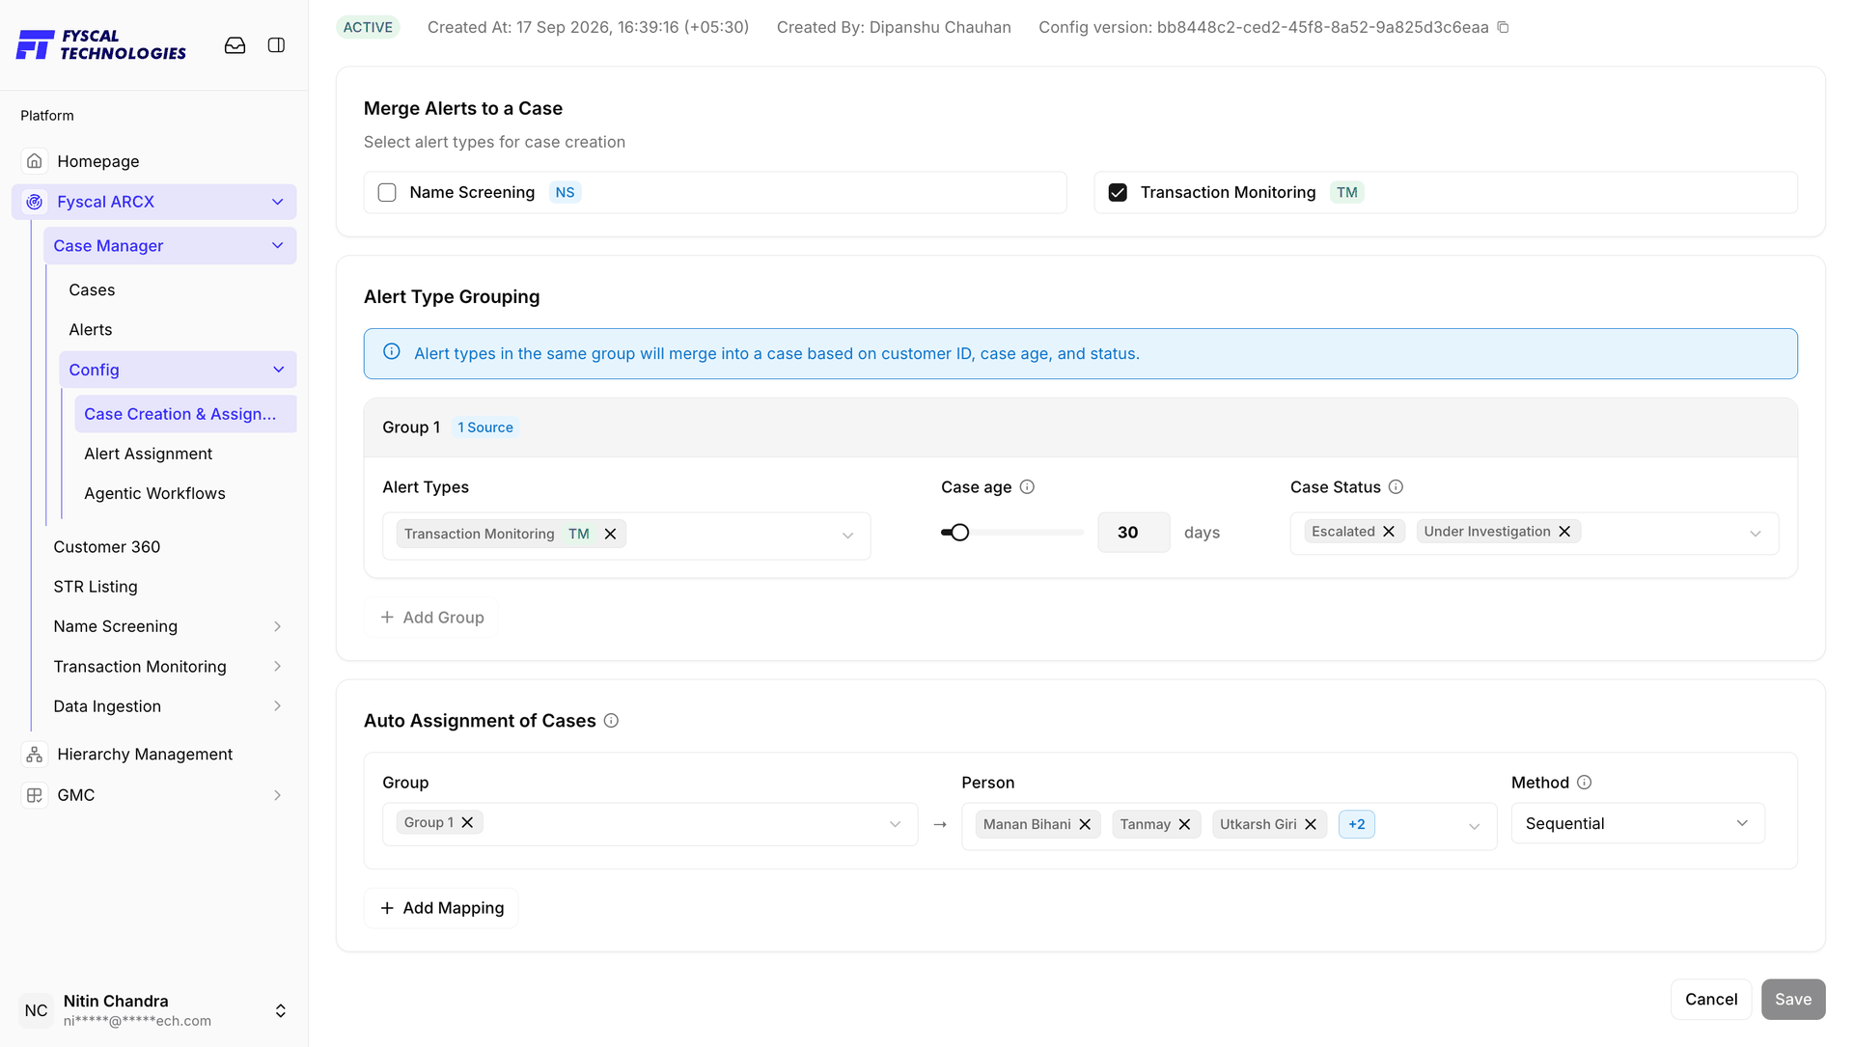Remove Group 1 tag from Group field
Image resolution: width=1853 pixels, height=1047 pixels.
(x=467, y=822)
